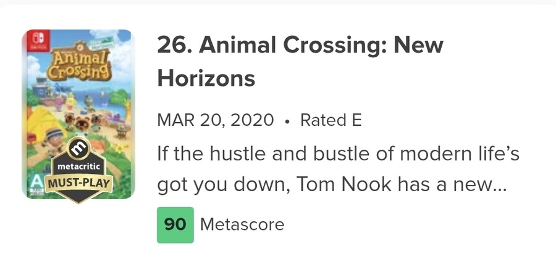Click the "MAR 20, 2020" release date
556x262 pixels.
[x=216, y=120]
